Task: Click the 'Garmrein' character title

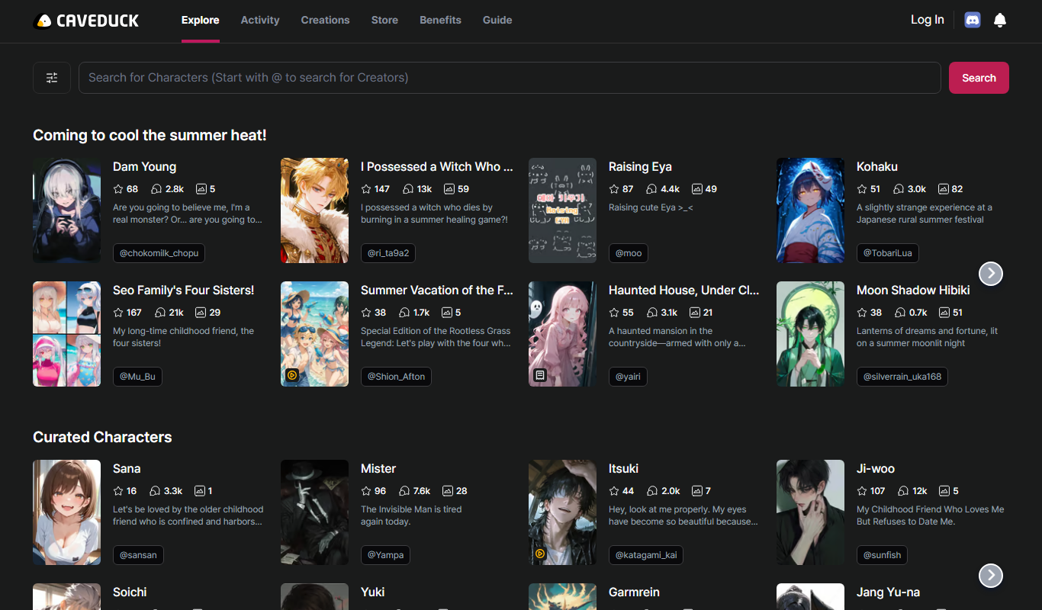Action: click(634, 592)
